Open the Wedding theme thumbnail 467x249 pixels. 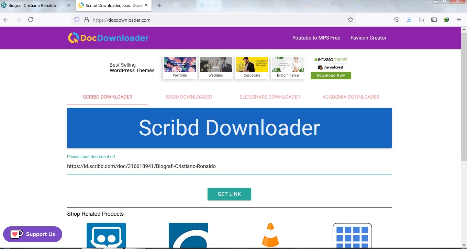216,68
